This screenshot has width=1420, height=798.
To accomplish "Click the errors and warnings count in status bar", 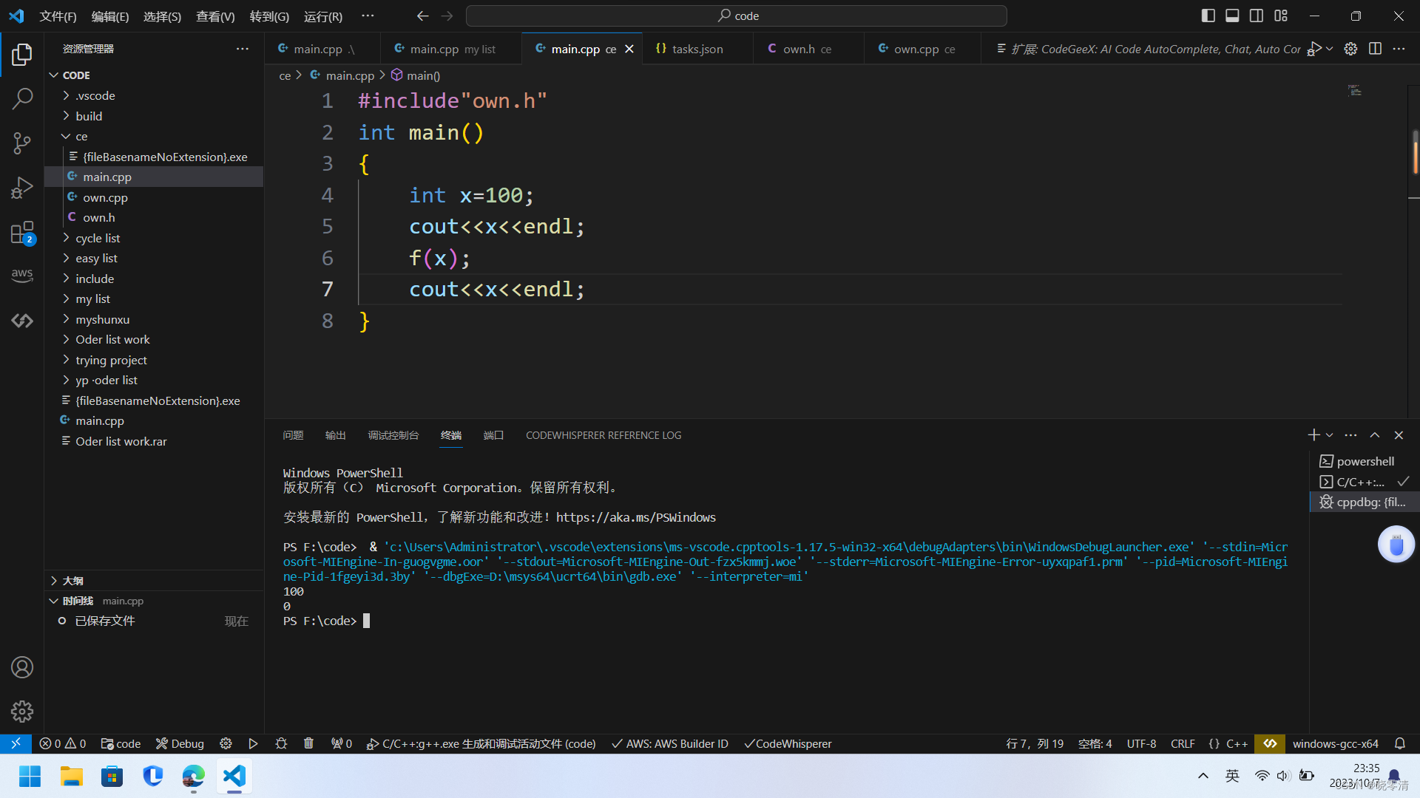I will click(x=63, y=744).
